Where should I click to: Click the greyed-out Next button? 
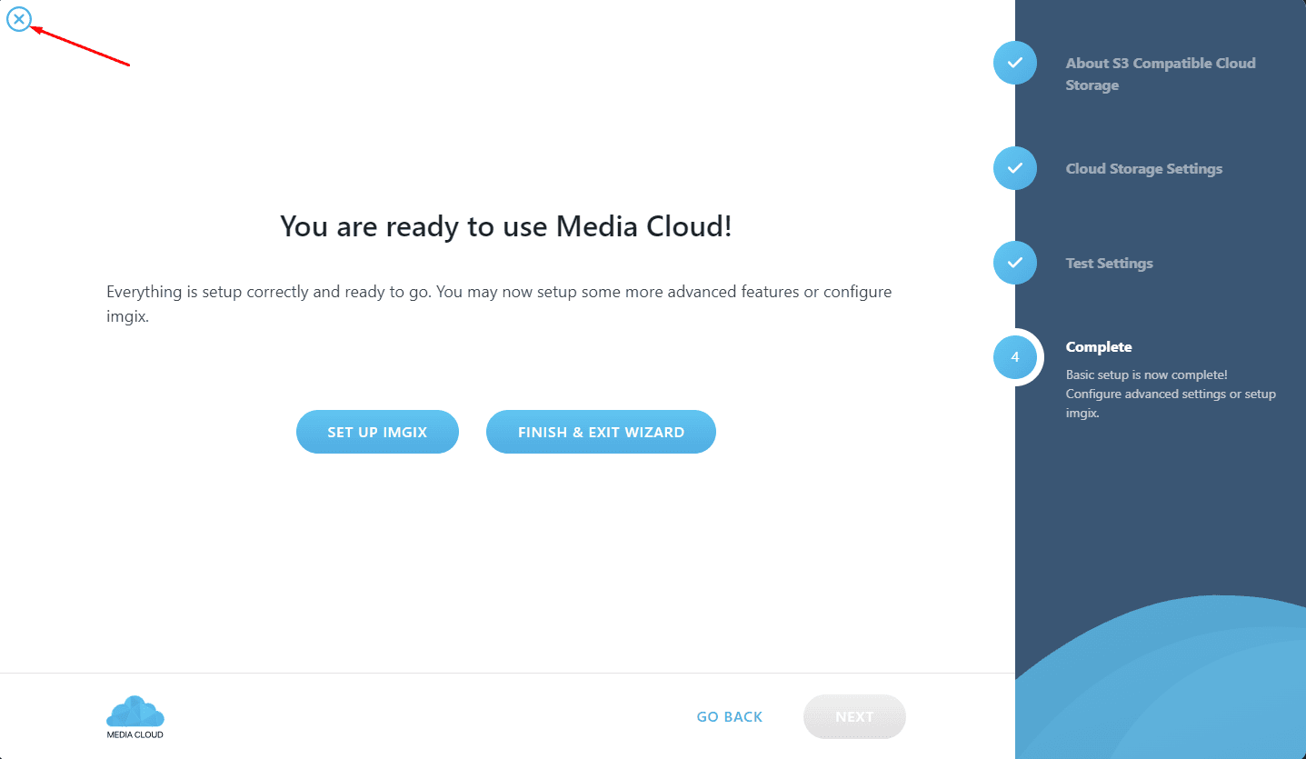click(854, 717)
